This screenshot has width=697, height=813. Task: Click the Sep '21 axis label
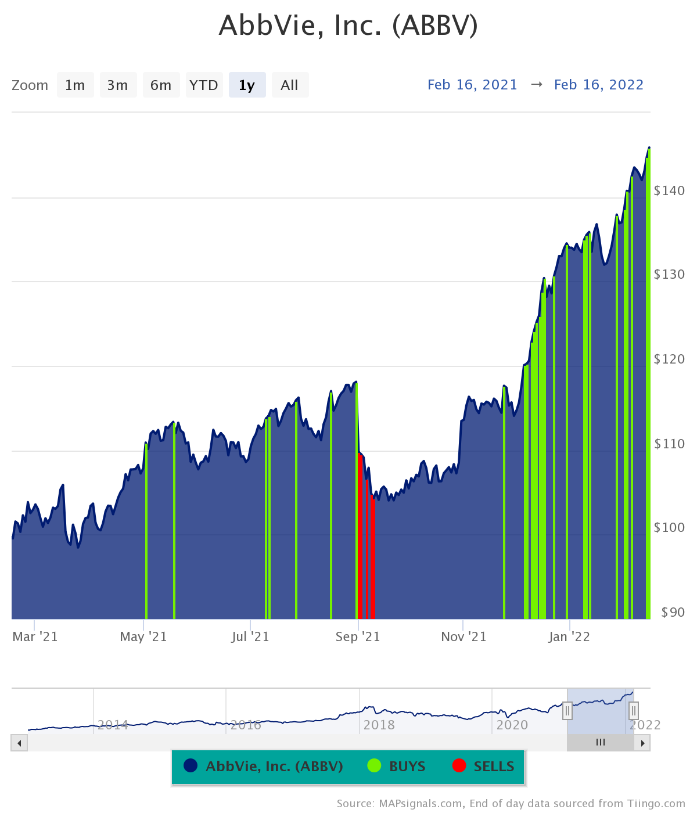(358, 636)
